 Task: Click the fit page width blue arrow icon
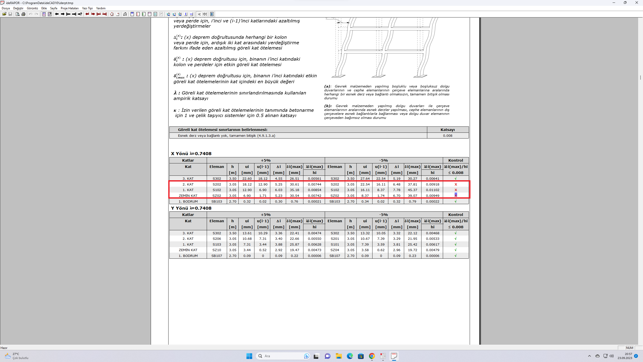(191, 14)
